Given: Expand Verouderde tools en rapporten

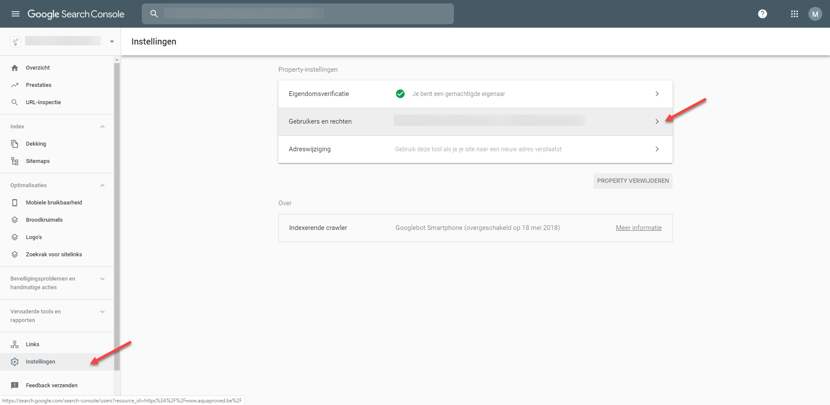Looking at the screenshot, I should [102, 312].
